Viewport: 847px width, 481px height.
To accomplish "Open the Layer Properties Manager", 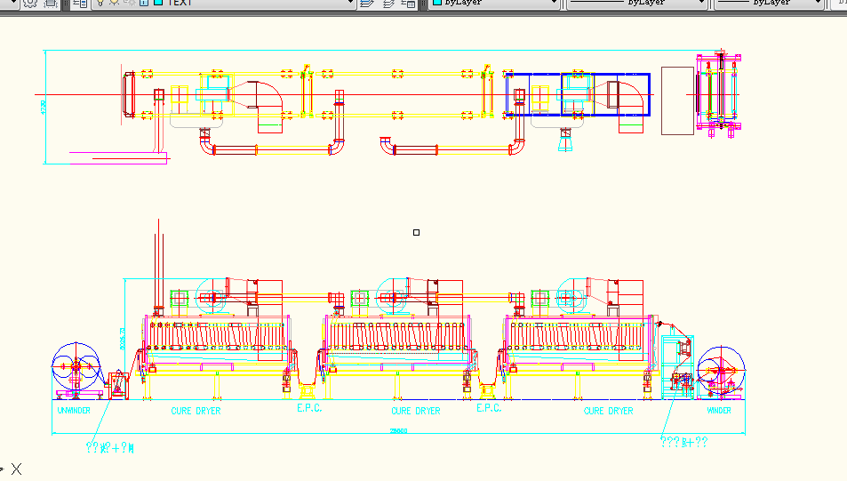I will click(80, 4).
